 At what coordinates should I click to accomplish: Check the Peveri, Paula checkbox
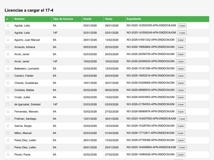point(8,154)
